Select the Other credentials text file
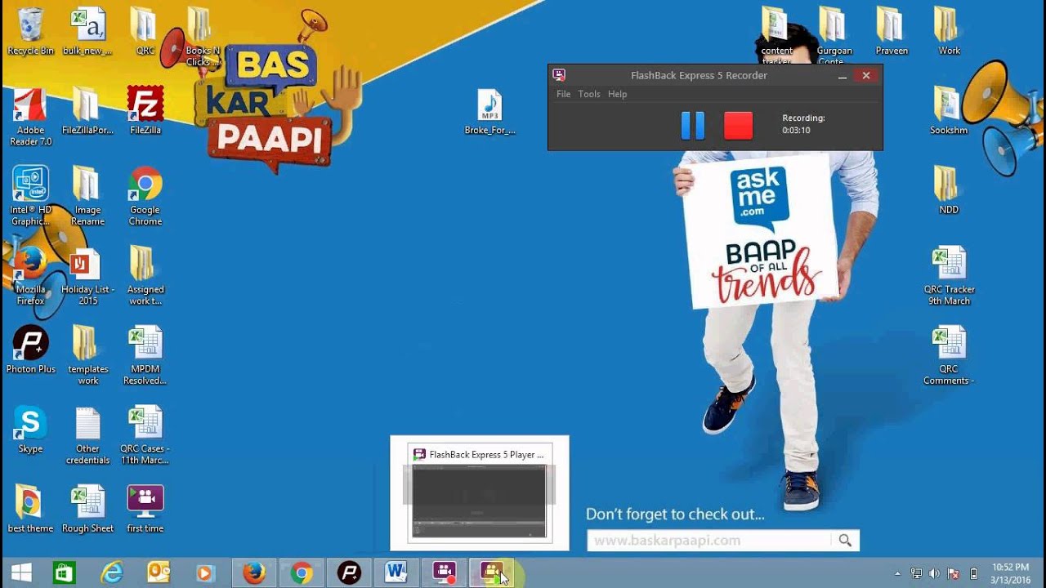The height and width of the screenshot is (588, 1046). (87, 435)
